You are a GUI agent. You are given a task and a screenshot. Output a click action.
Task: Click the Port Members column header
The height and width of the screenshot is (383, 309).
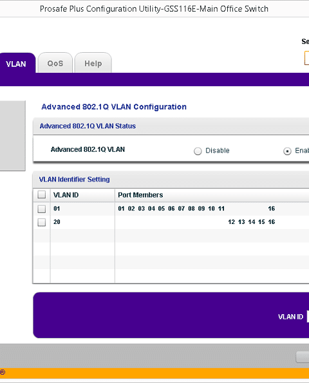pos(140,195)
